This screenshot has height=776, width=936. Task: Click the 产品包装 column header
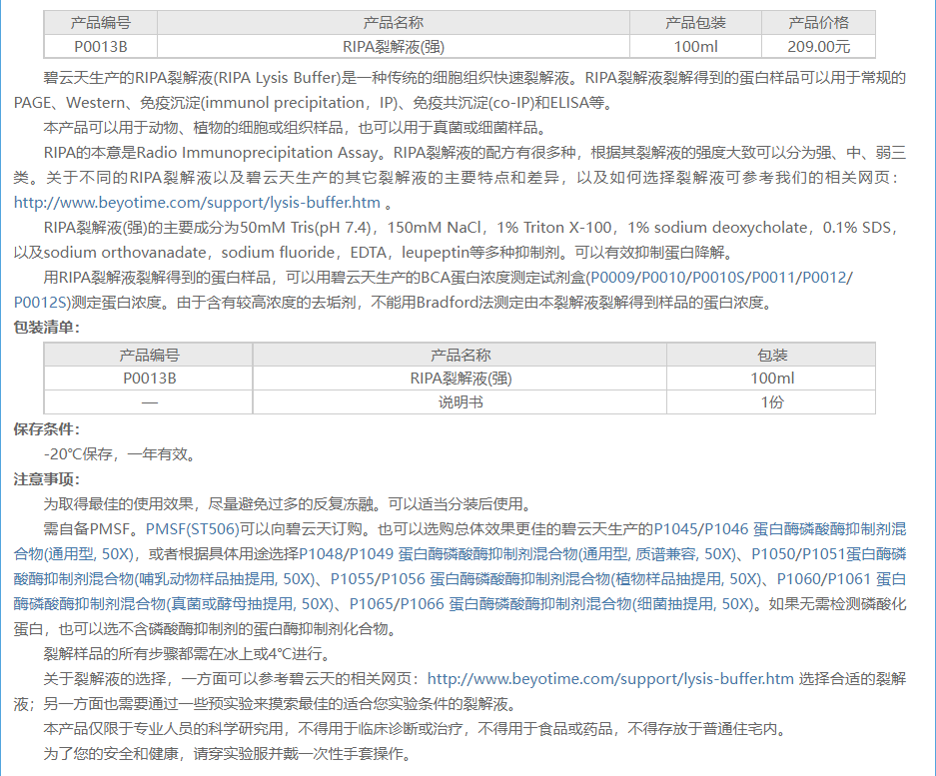point(695,23)
